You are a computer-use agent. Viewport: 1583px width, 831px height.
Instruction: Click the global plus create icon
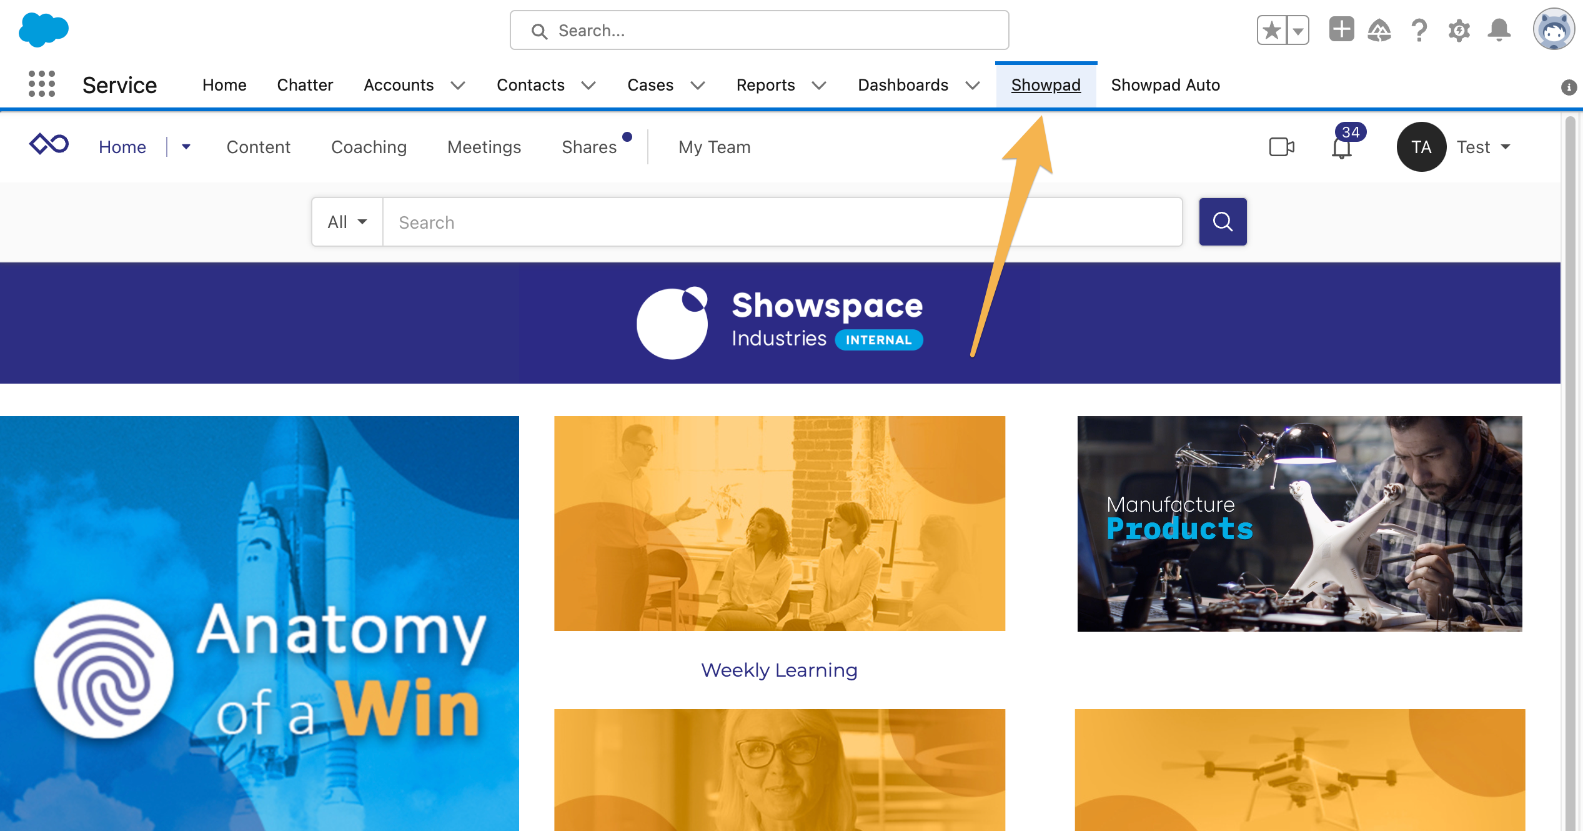(x=1340, y=29)
